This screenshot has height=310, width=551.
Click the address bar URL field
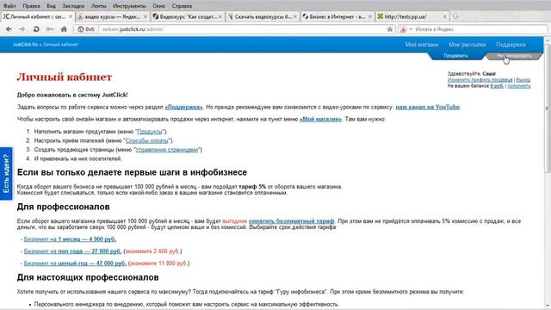click(243, 29)
